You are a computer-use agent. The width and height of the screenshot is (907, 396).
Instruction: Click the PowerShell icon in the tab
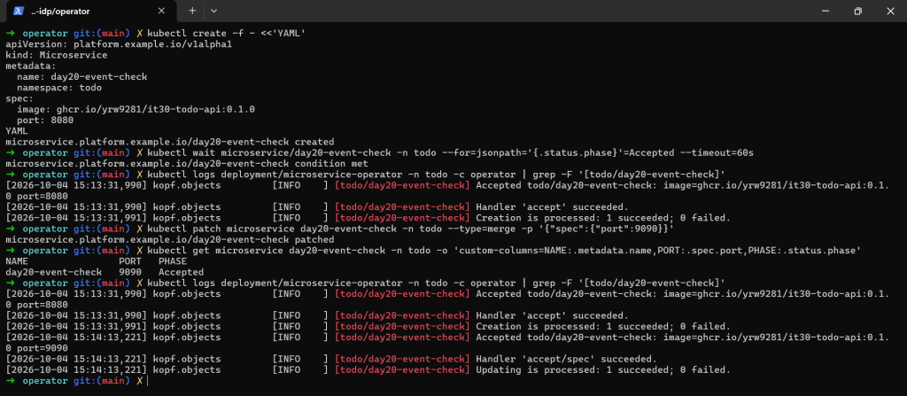[19, 11]
